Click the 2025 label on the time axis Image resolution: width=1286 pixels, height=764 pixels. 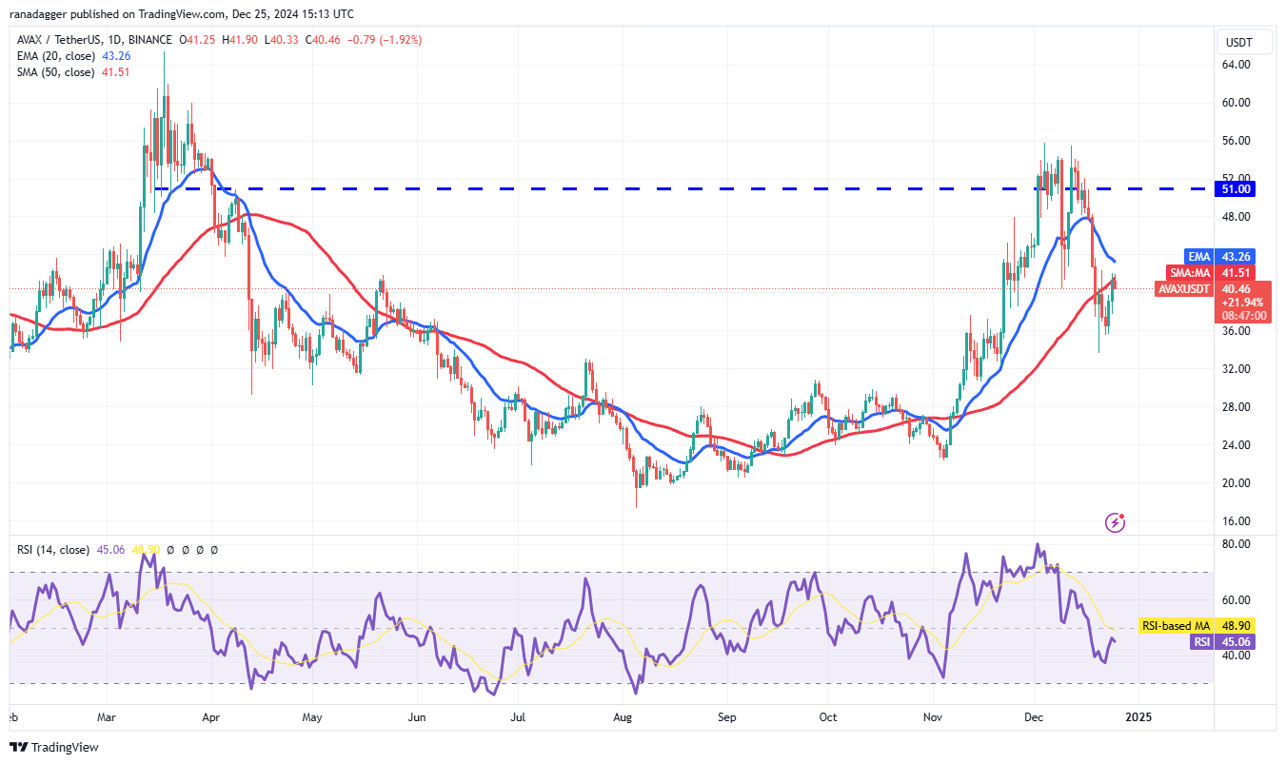(x=1138, y=717)
